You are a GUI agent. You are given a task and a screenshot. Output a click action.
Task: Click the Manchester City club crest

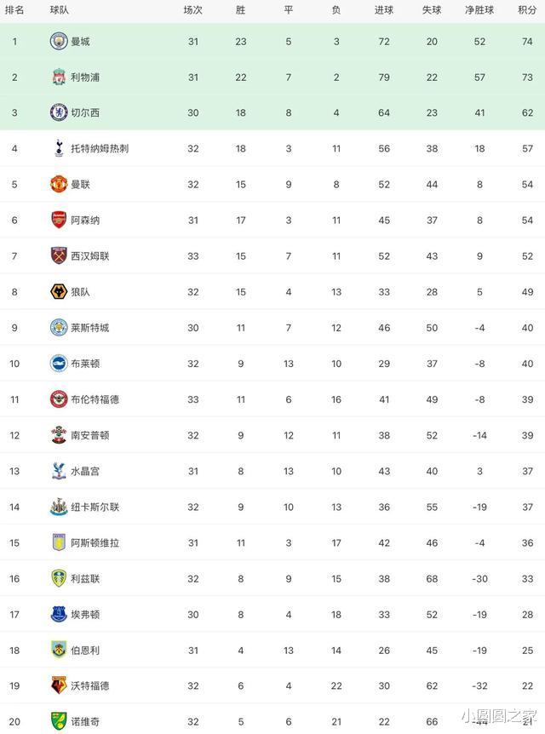tap(59, 41)
